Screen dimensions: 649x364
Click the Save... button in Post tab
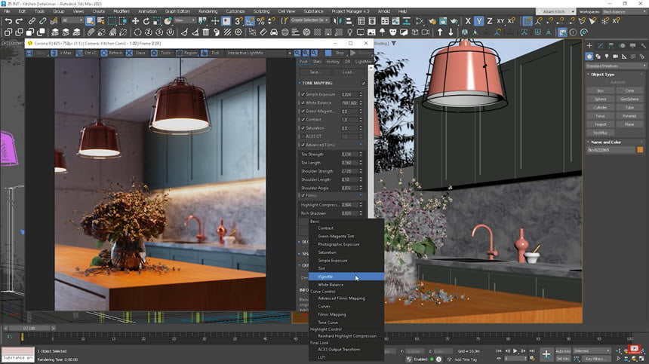pos(315,72)
